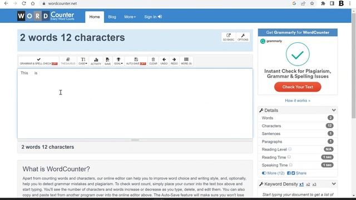This screenshot has width=356, height=200.
Task: Click inside the text editor area
Action: 135,103
